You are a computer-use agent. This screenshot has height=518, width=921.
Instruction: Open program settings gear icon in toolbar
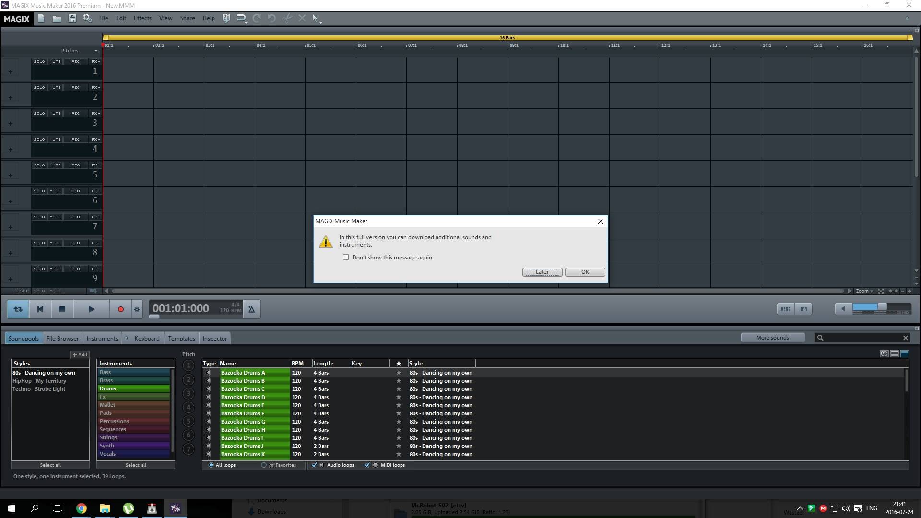87,18
